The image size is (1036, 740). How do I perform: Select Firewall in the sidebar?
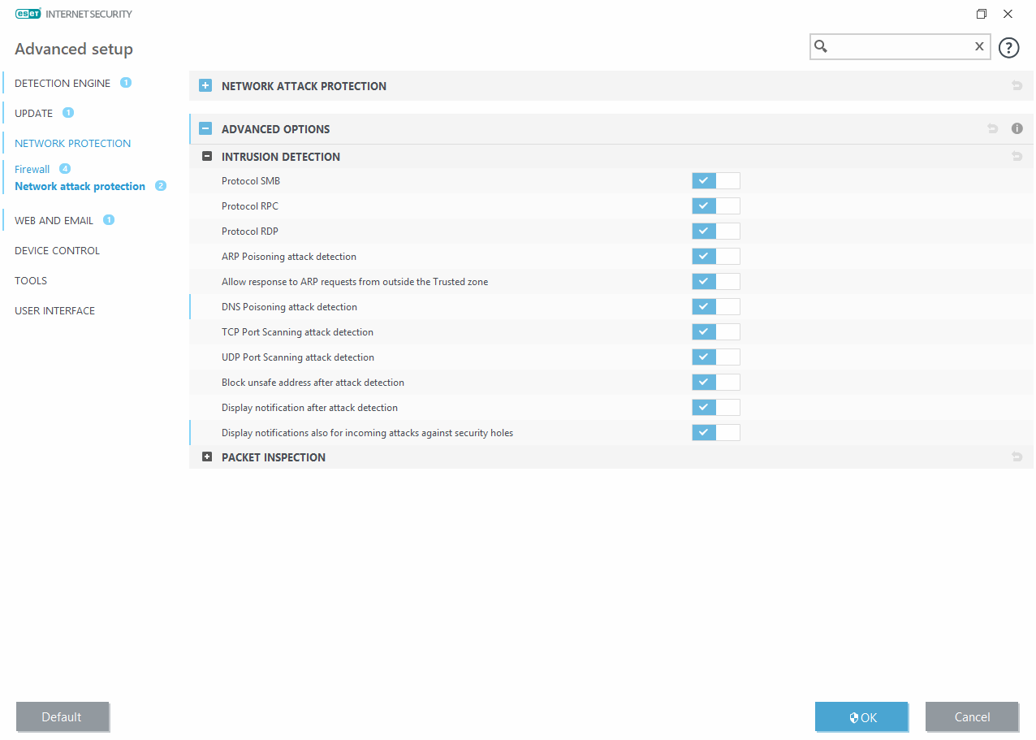[x=32, y=169]
